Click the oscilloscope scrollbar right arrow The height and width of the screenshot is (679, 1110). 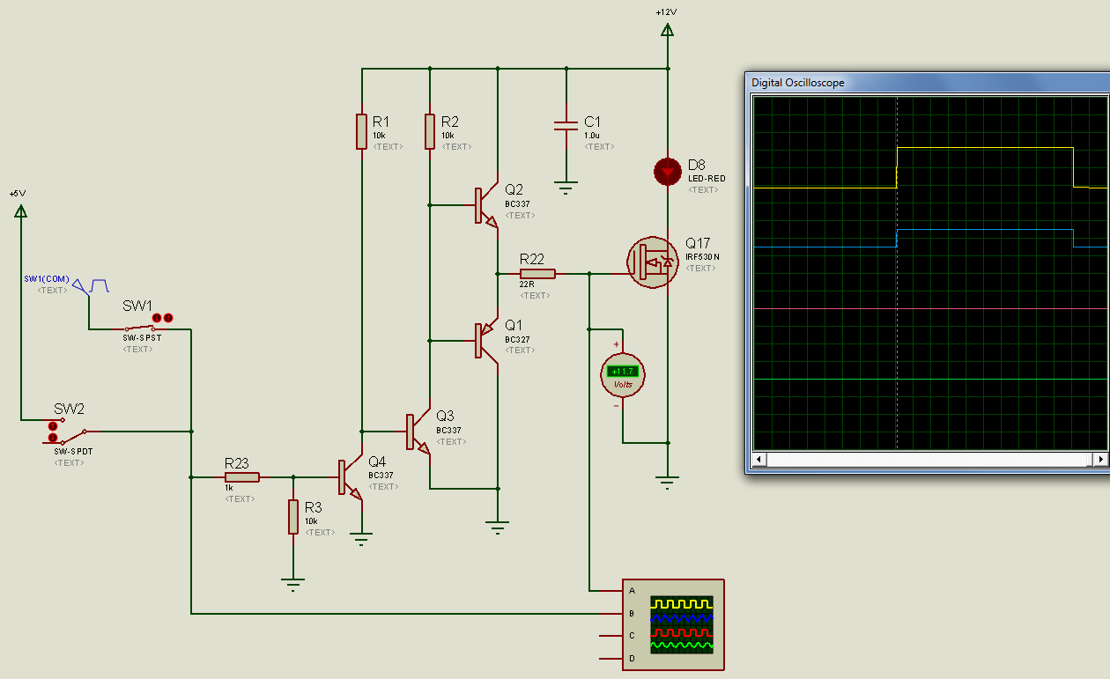(1099, 460)
